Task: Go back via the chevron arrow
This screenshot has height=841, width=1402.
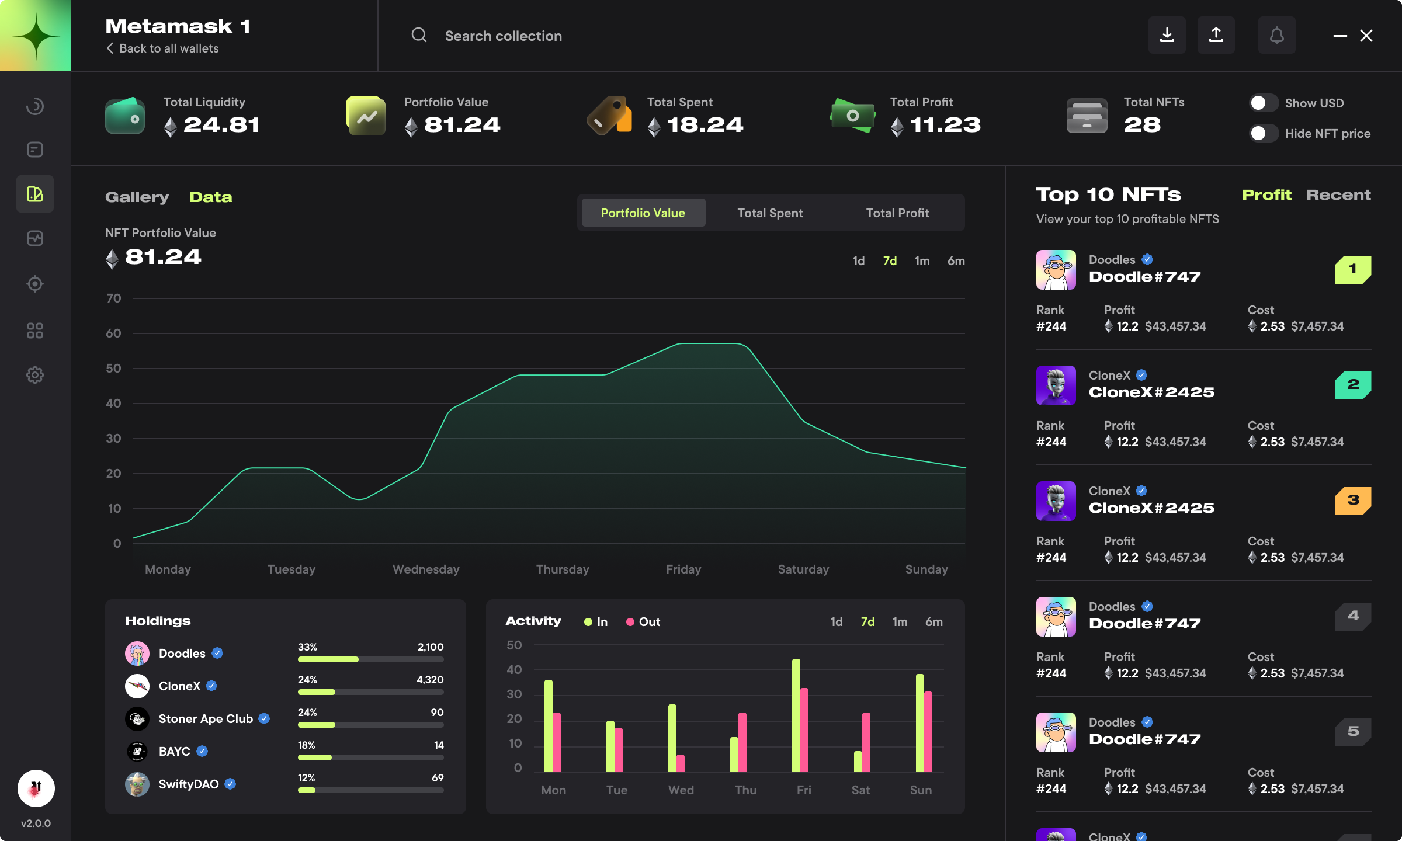Action: click(x=110, y=48)
